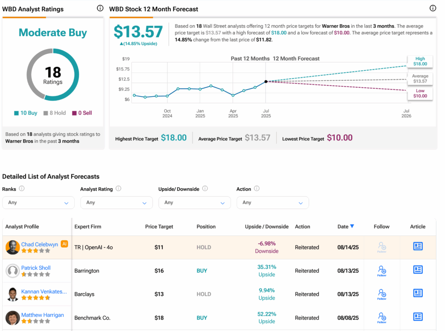Follow analyst Patrick Sholl
Image resolution: width=445 pixels, height=331 pixels.
pos(382,271)
